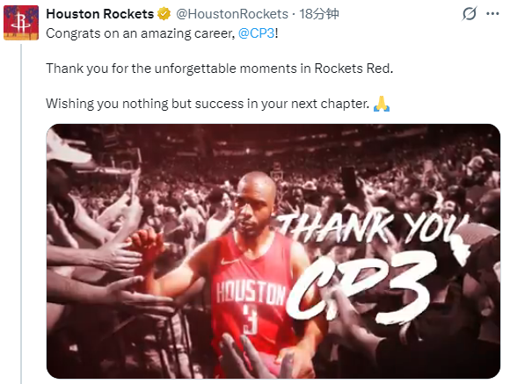
Task: Click the player's face in the media
Action: point(255,206)
